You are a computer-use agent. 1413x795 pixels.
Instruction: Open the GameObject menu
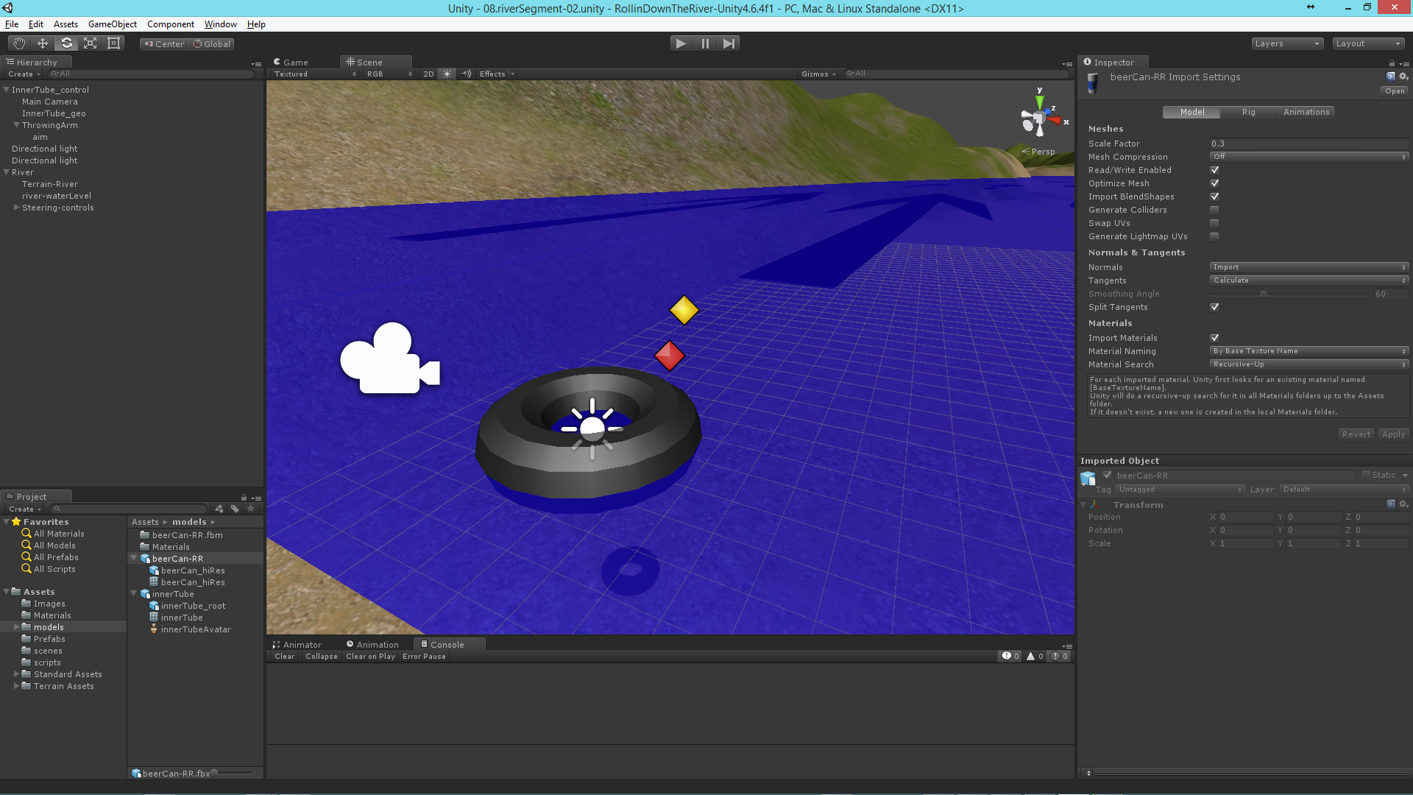point(112,24)
